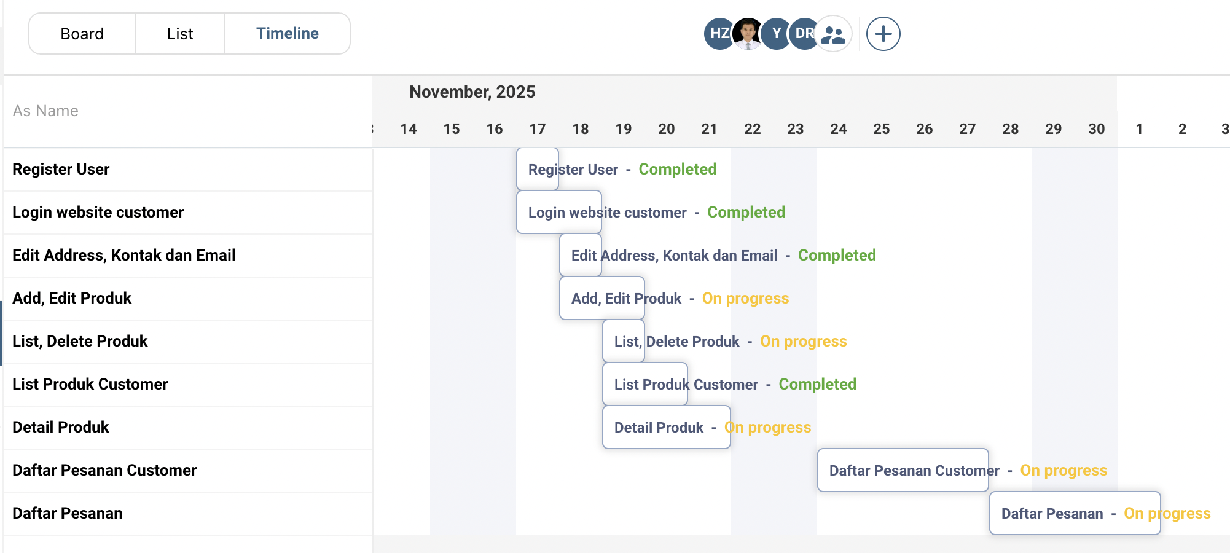Open List, Delete Produk in the name column
The width and height of the screenshot is (1230, 553).
click(x=80, y=342)
